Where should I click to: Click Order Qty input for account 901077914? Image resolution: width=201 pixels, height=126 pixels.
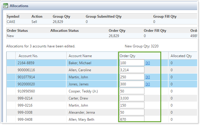click(x=132, y=77)
